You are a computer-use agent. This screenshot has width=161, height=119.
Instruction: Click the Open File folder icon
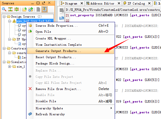click(x=24, y=9)
